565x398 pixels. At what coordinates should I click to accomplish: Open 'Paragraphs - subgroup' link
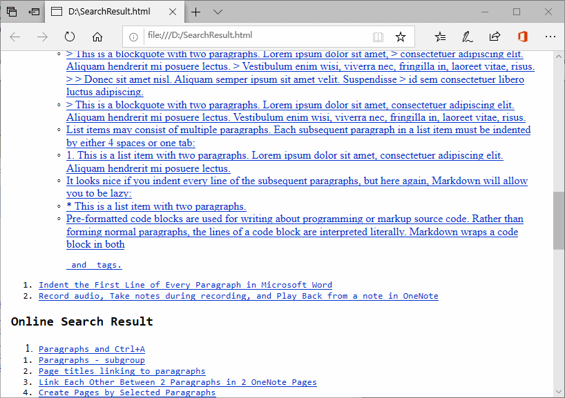tap(92, 360)
